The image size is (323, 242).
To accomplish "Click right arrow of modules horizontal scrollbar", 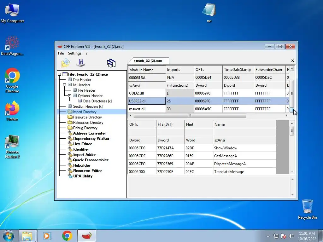I will click(286, 115).
